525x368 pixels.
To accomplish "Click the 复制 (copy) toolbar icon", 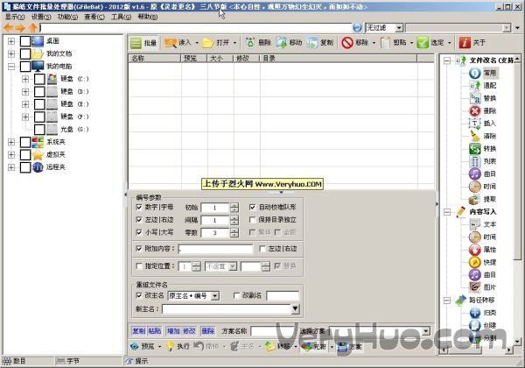I will point(320,42).
